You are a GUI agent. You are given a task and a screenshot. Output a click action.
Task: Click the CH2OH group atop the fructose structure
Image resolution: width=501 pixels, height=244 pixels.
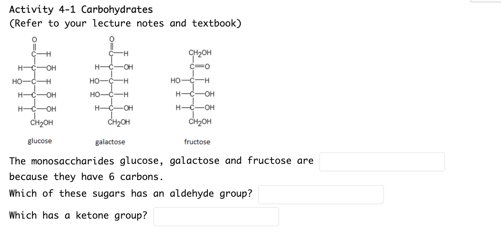pyautogui.click(x=200, y=53)
